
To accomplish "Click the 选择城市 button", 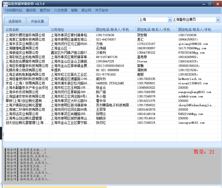I will coord(15,21).
